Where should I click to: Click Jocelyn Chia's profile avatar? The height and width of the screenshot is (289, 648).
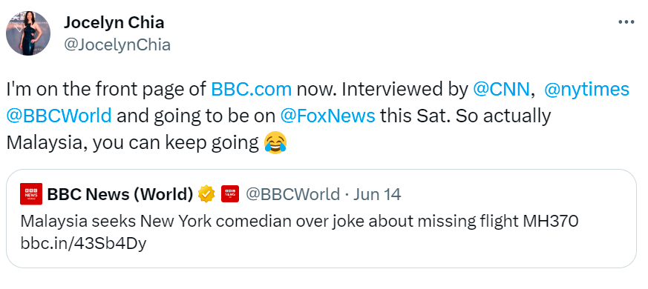[28, 33]
